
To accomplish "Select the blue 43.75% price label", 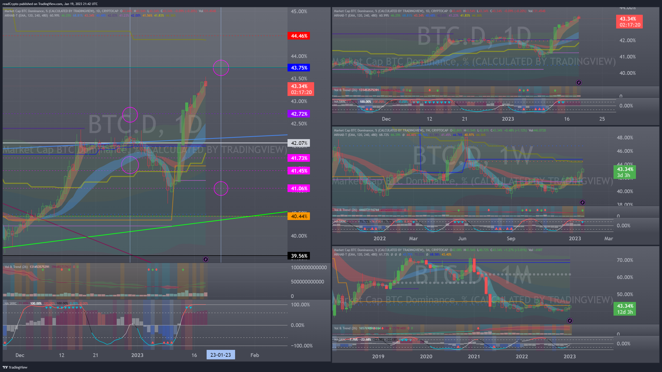I will click(x=299, y=68).
